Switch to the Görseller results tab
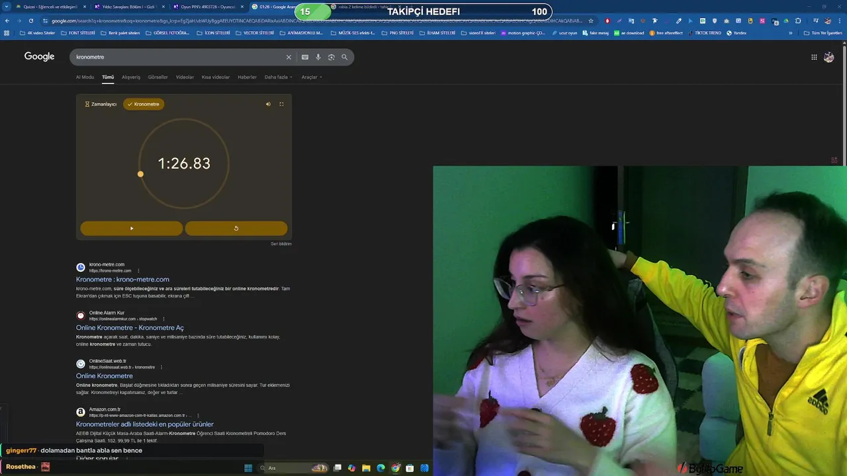 tap(158, 77)
